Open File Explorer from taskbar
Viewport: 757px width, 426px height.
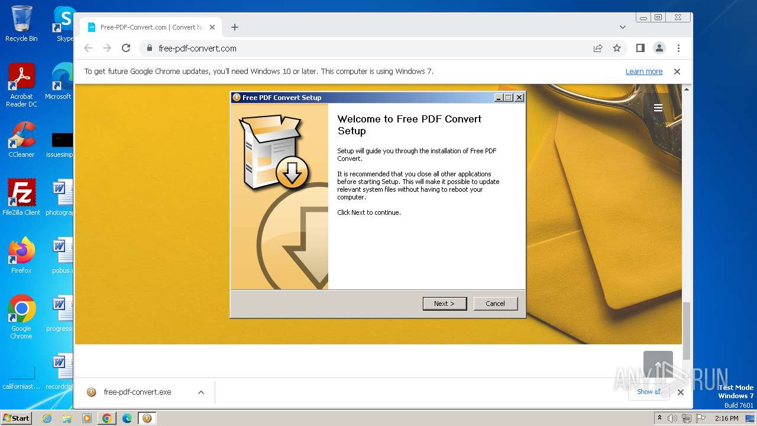67,418
